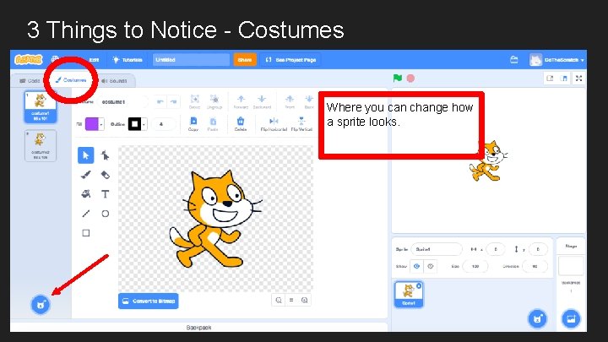Flip the costume horizontally

click(274, 123)
